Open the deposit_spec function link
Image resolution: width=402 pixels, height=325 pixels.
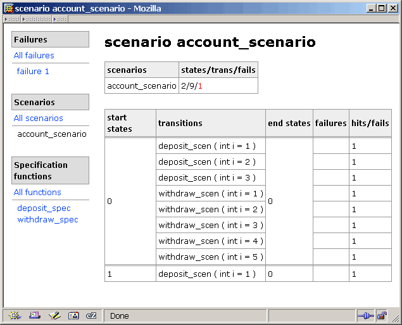click(x=44, y=208)
